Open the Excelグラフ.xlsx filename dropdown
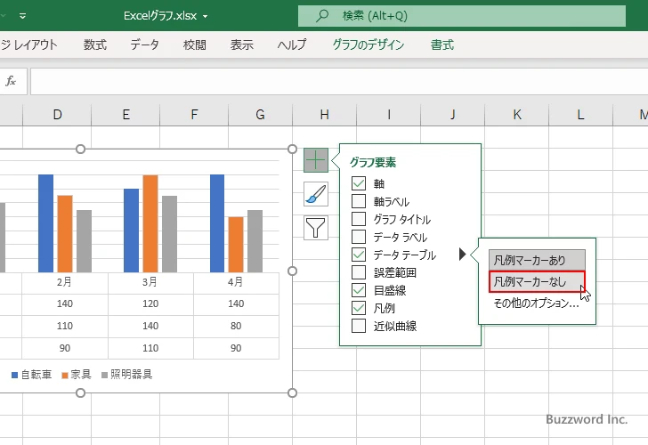Viewport: 648px width, 445px height. (x=206, y=17)
